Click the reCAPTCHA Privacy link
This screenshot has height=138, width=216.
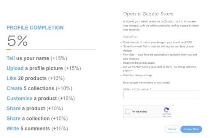[x=164, y=116]
